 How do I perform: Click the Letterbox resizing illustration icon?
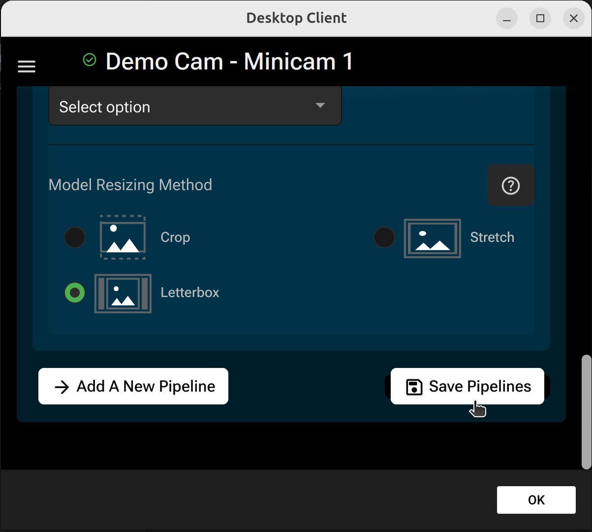click(x=123, y=294)
